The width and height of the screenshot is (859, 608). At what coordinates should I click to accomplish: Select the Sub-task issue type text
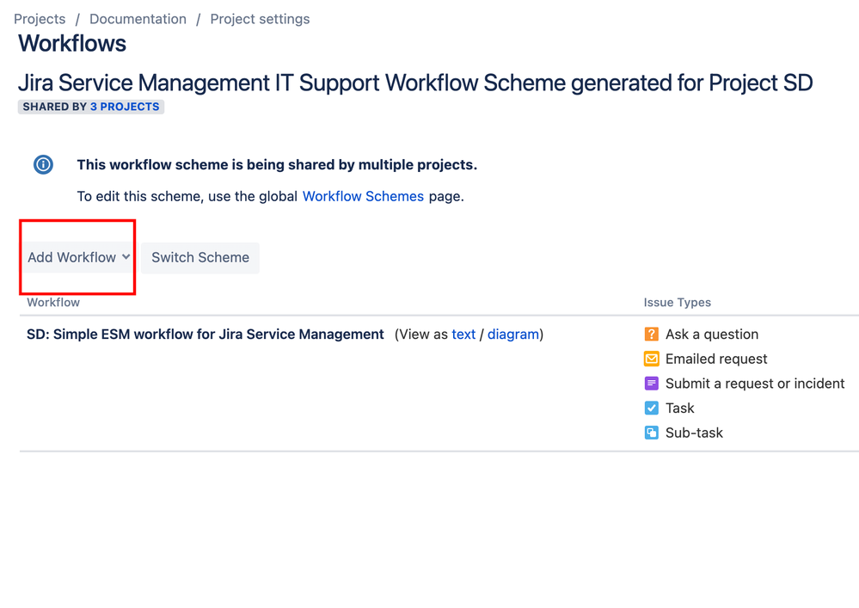(x=694, y=433)
